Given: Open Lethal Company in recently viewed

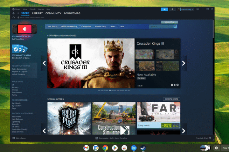Looking at the screenshot, I should (x=18, y=74).
